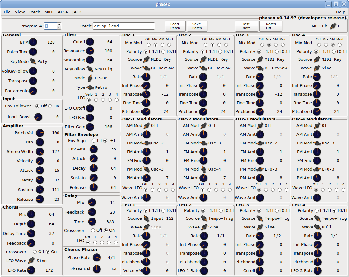Open the Help menu
The height and width of the screenshot is (277, 349).
[341, 12]
